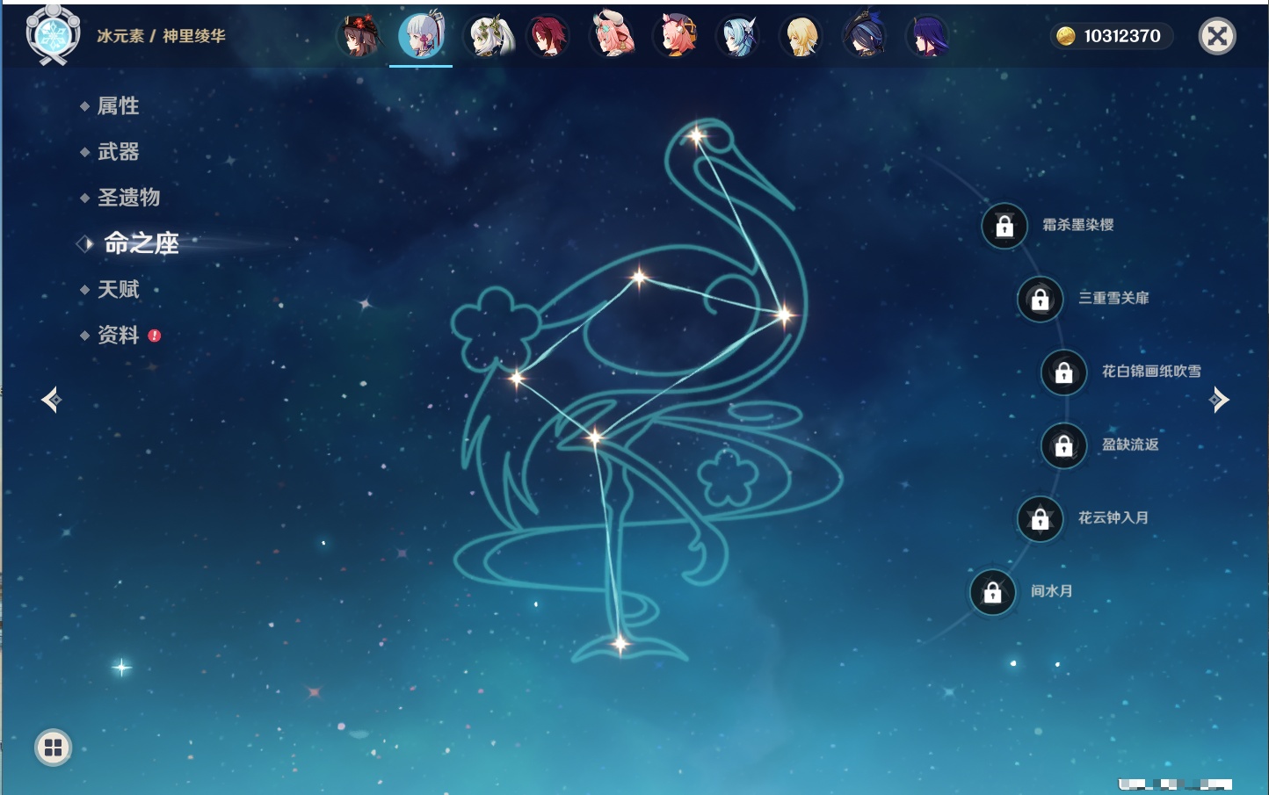Open locked constellation 花白锦画纸吹雪 lock icon
The image size is (1269, 795).
(1064, 372)
